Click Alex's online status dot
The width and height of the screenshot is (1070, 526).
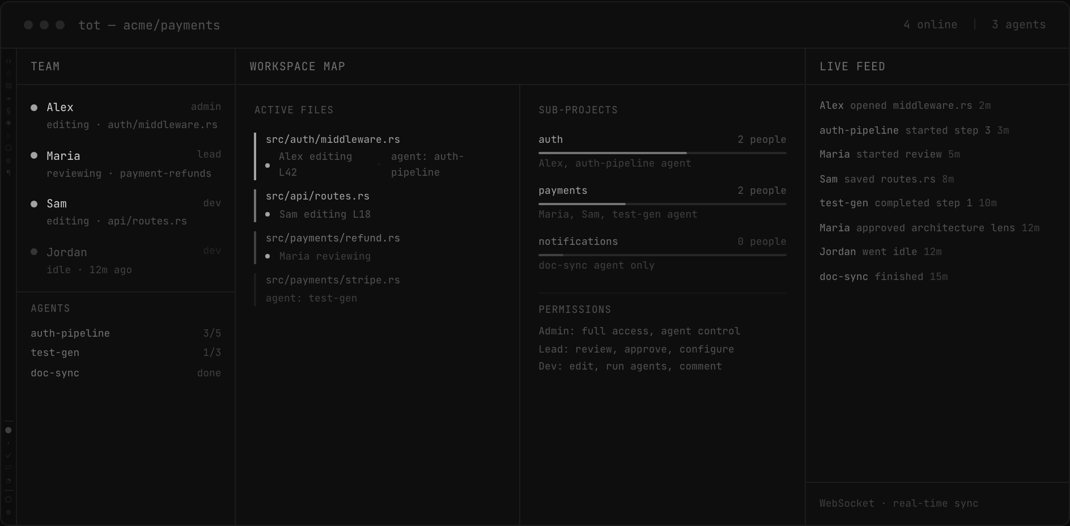(34, 108)
